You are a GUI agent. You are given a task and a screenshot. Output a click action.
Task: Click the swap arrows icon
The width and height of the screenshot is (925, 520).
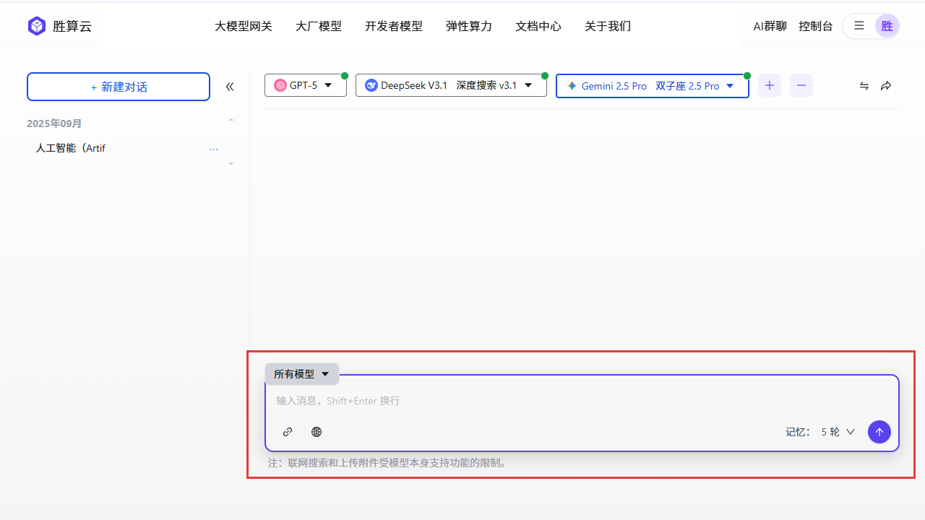tap(864, 86)
